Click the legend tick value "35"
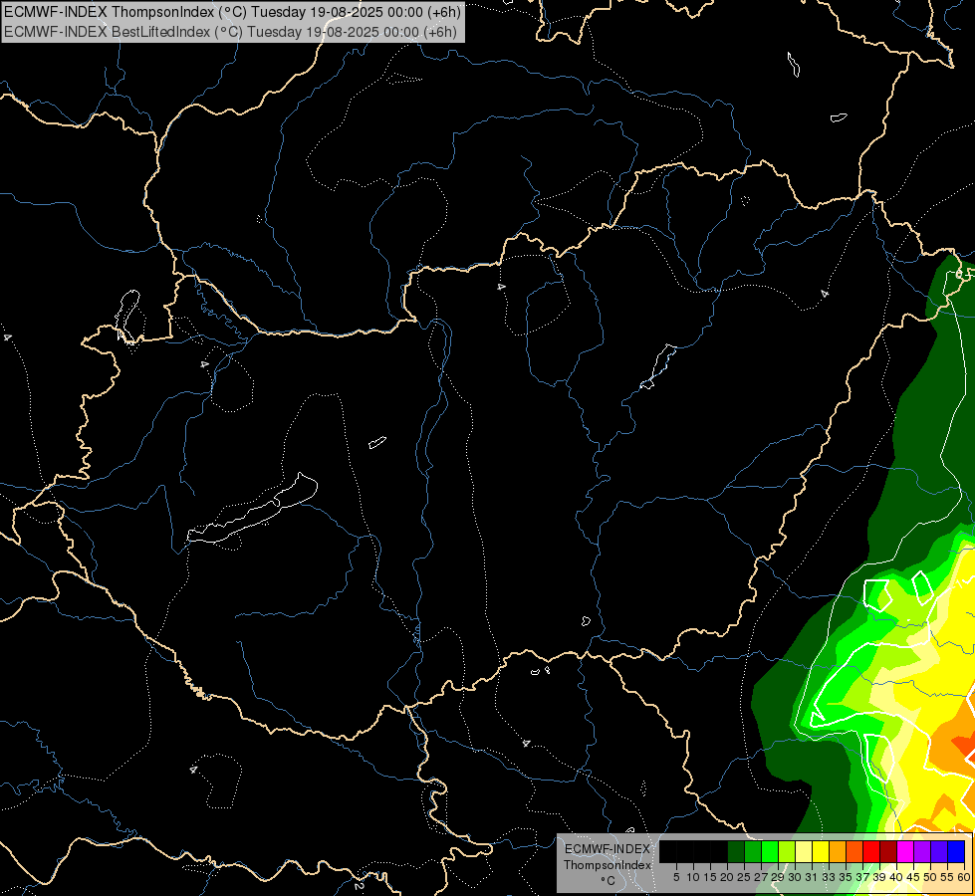 846,877
